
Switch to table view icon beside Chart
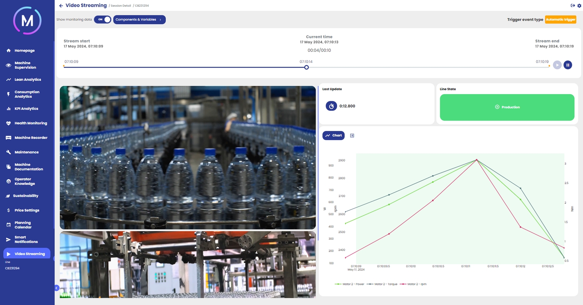[352, 136]
